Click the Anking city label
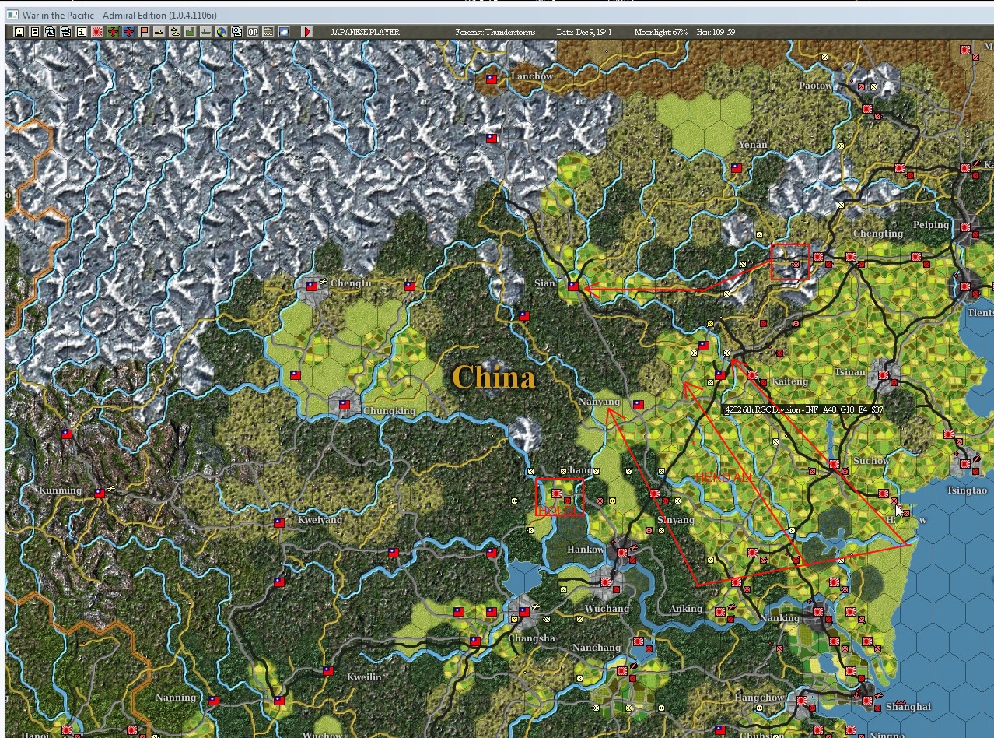The height and width of the screenshot is (738, 994). point(686,609)
